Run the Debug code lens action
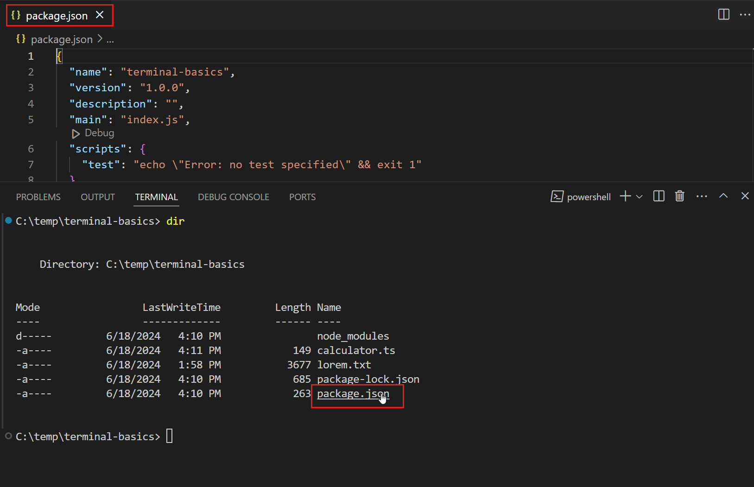Image resolution: width=754 pixels, height=487 pixels. 92,133
